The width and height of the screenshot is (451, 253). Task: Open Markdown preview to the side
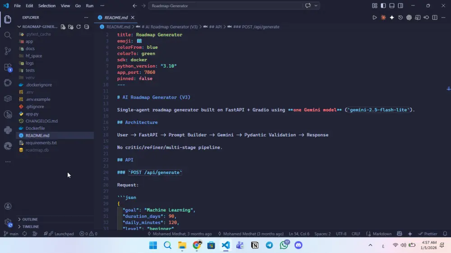[x=418, y=18]
